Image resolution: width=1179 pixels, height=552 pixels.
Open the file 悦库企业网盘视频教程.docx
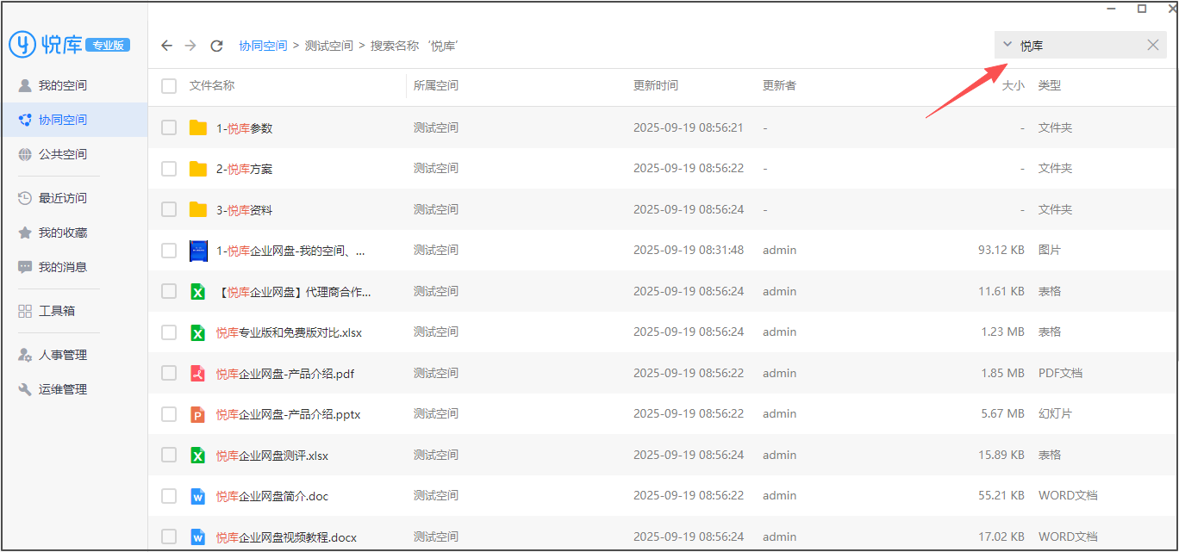click(286, 537)
